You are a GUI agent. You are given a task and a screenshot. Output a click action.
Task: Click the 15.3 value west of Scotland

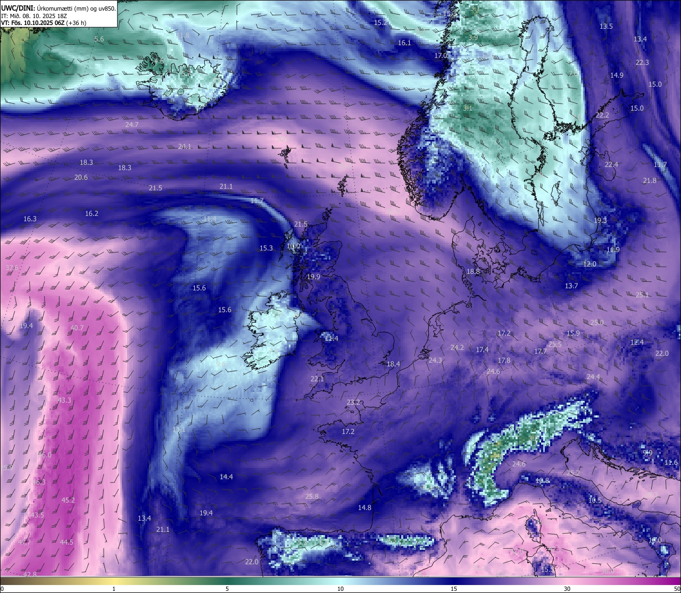tap(266, 248)
